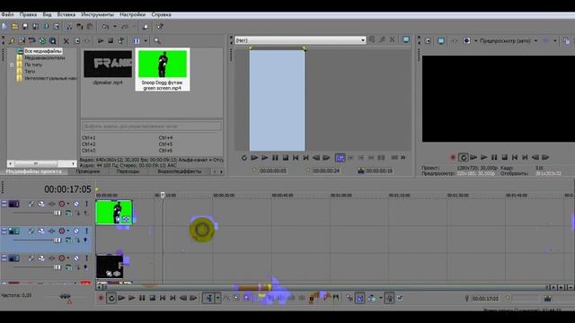
Task: Open track 2 automation settings dropdown arrow
Action: tap(68, 231)
